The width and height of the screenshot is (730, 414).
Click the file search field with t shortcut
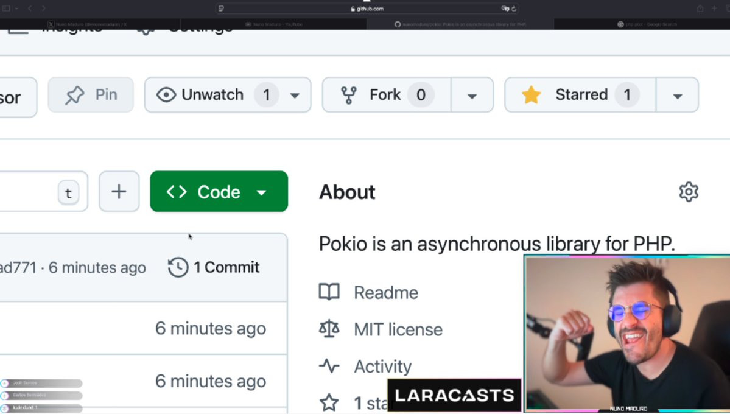coord(44,191)
